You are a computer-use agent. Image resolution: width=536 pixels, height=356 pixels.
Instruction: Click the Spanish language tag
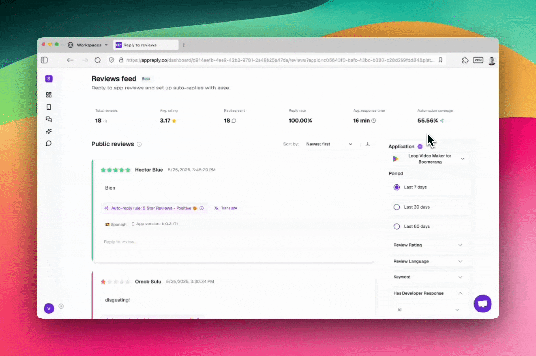[116, 224]
